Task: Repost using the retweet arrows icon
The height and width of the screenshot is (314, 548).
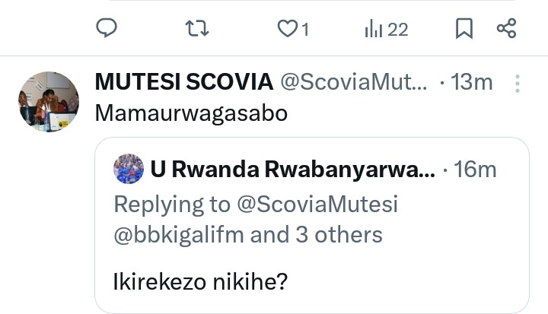Action: (x=197, y=29)
